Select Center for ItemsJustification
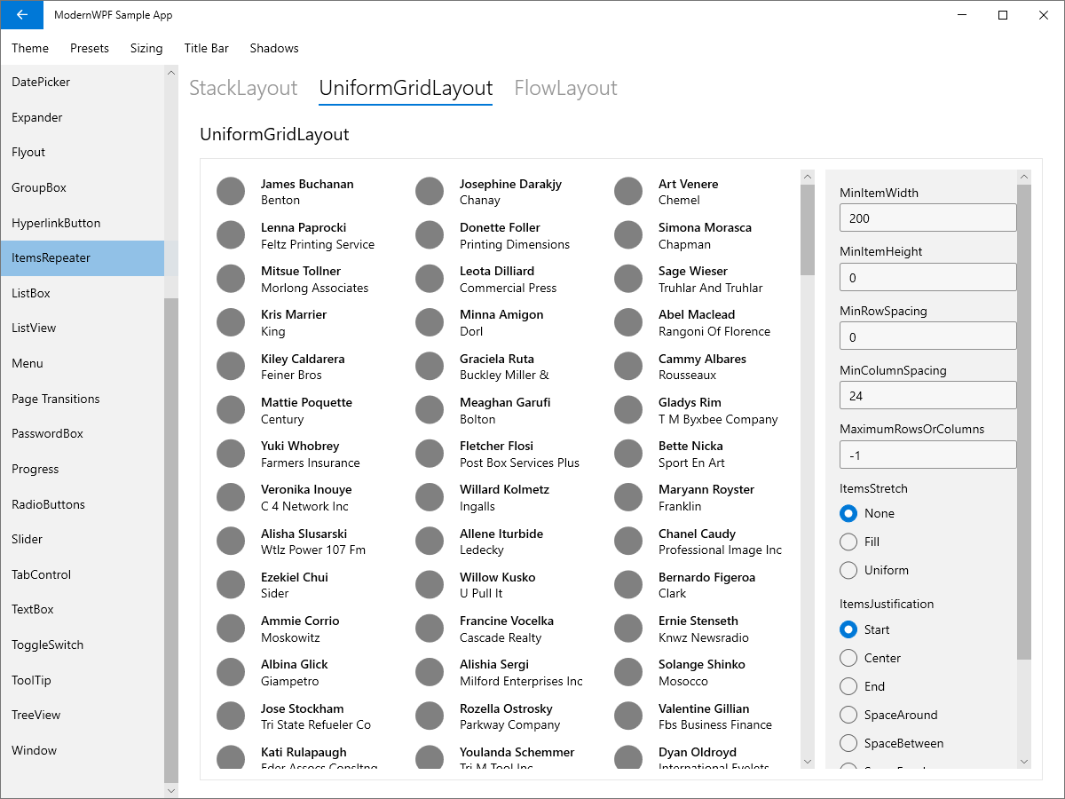Screen dimensions: 1065x799 (870, 658)
